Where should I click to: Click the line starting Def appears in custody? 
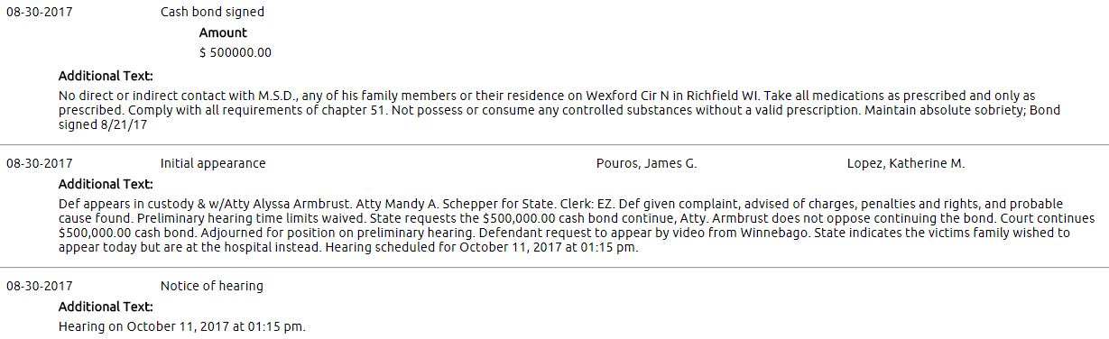pyautogui.click(x=560, y=205)
